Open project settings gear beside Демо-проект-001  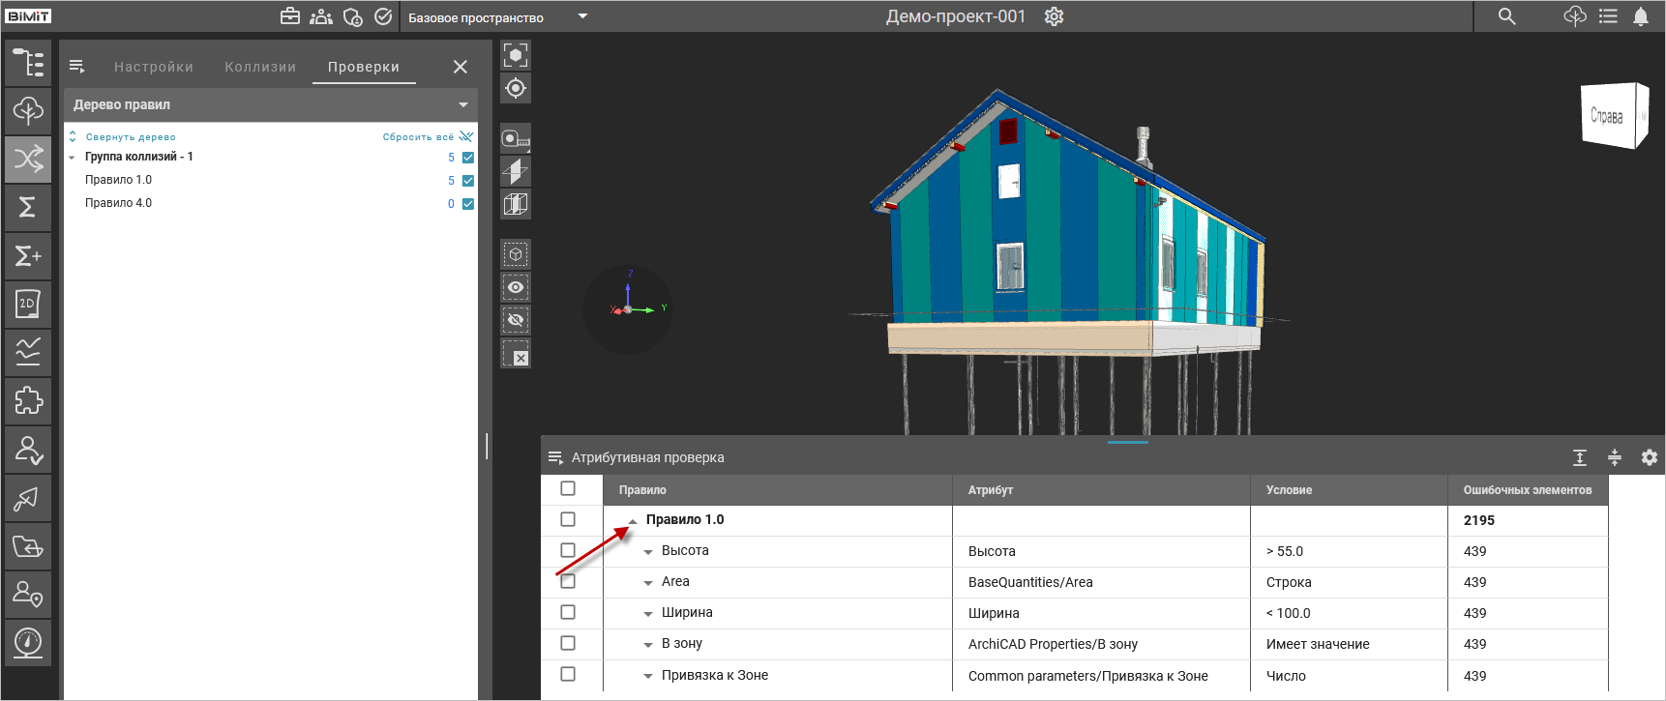pos(1054,16)
